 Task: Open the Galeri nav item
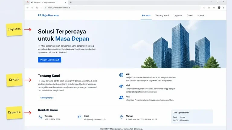click(189, 15)
